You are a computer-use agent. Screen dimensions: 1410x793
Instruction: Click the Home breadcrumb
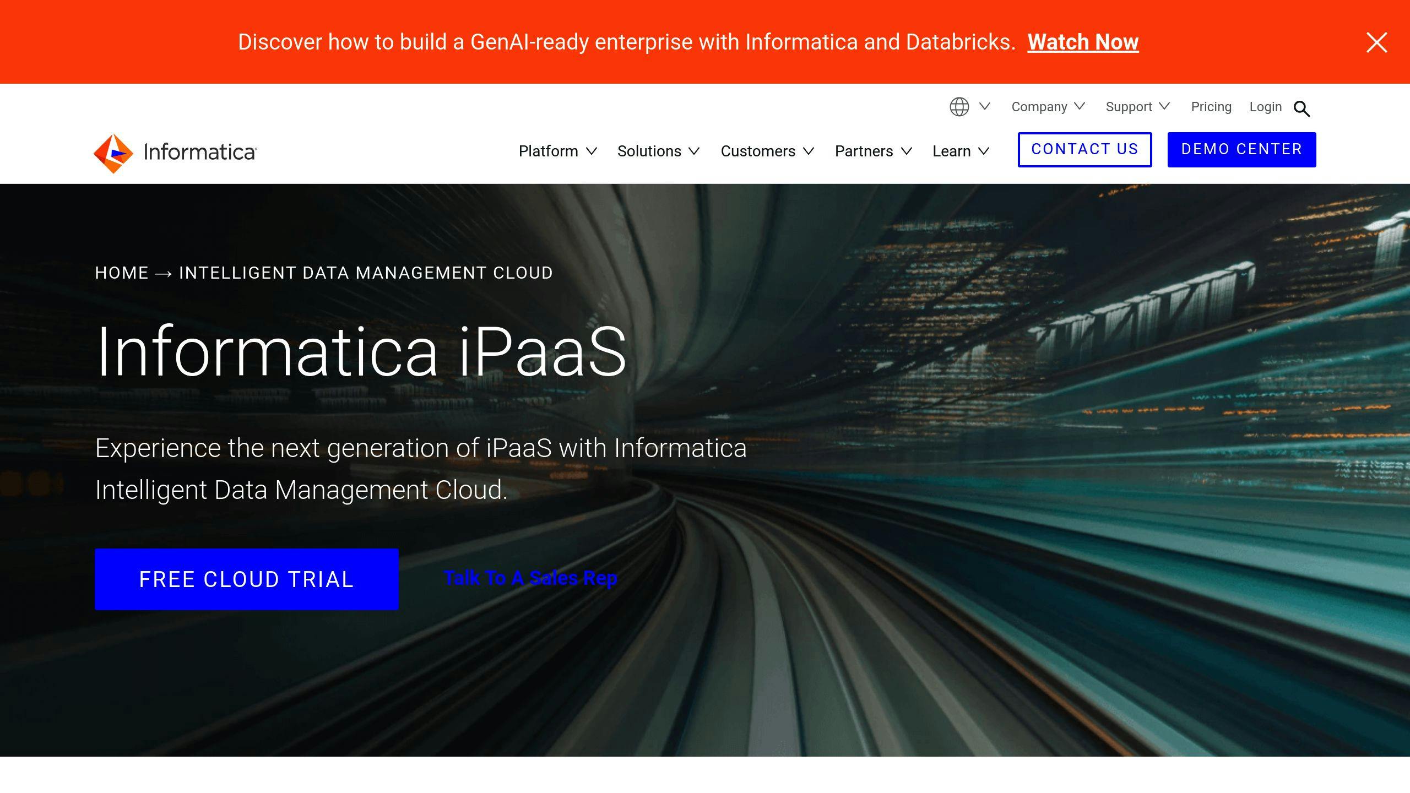coord(122,273)
